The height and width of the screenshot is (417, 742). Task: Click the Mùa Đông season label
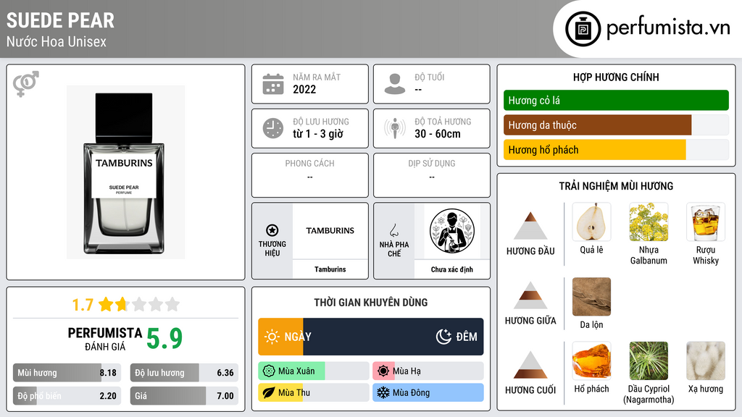point(412,392)
